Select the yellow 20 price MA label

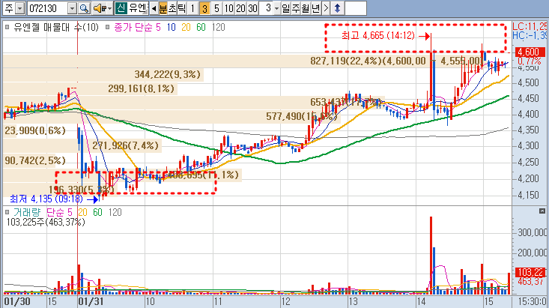click(x=186, y=27)
